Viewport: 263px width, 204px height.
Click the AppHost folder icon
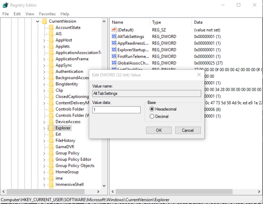(51, 40)
